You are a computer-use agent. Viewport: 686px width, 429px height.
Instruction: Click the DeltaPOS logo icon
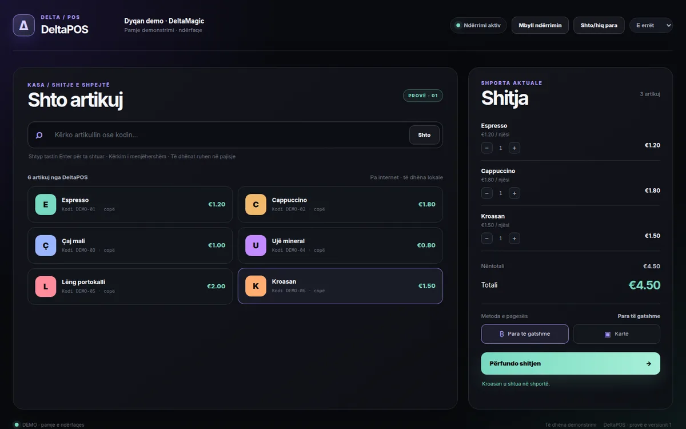(x=24, y=25)
